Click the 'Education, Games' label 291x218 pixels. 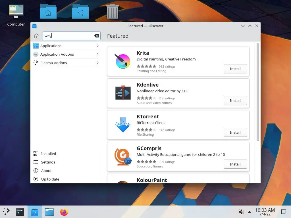(x=150, y=166)
